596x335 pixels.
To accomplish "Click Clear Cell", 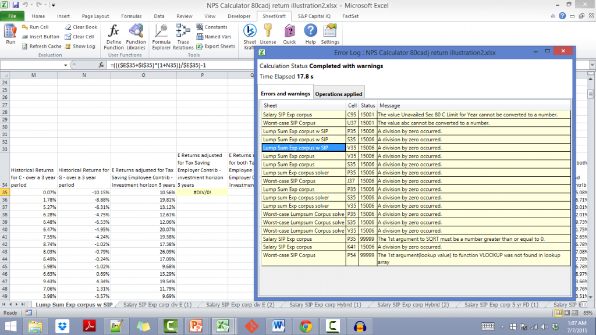I will point(79,37).
